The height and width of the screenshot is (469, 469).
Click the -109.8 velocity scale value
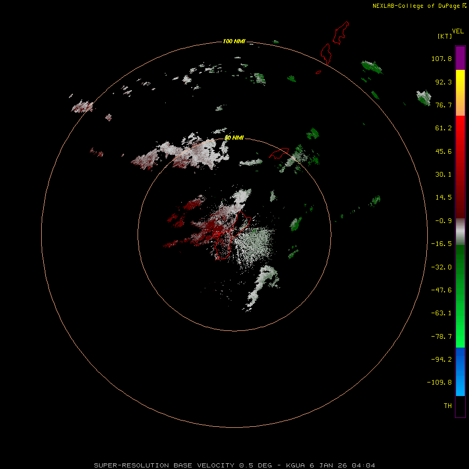pyautogui.click(x=439, y=382)
